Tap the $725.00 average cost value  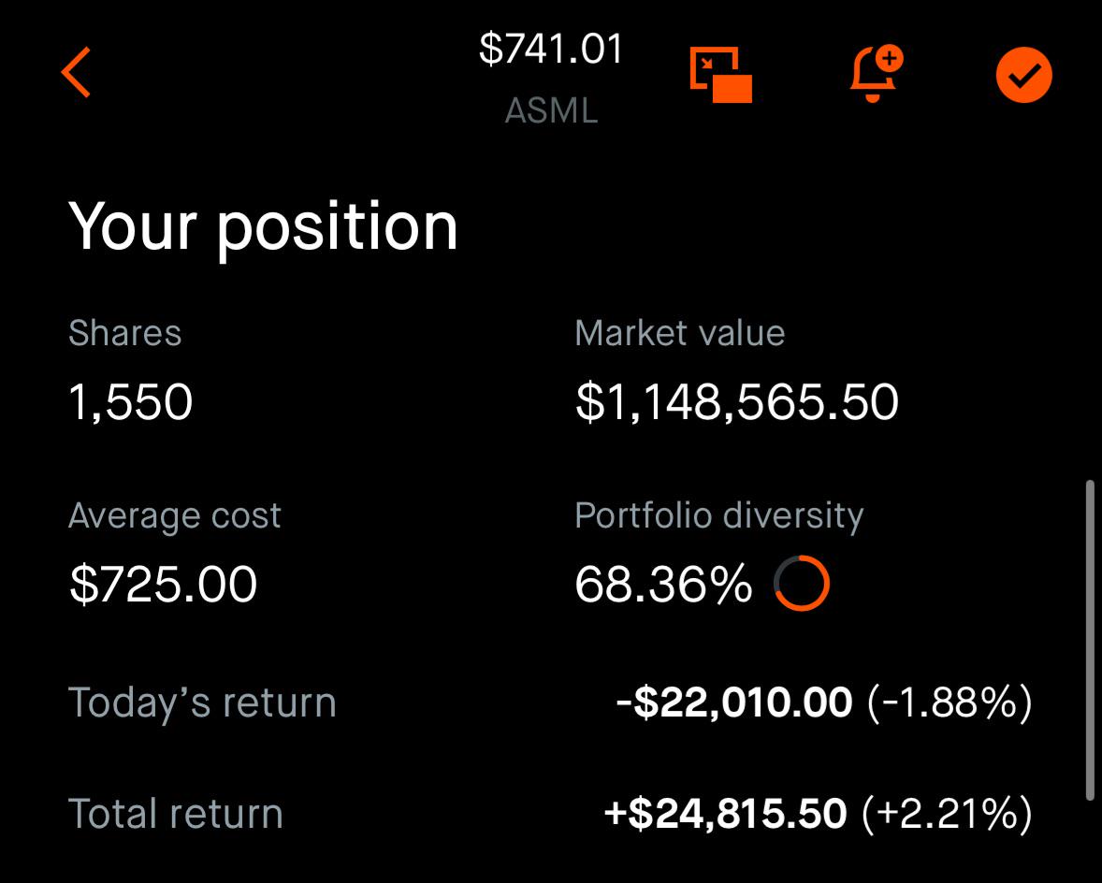(164, 585)
